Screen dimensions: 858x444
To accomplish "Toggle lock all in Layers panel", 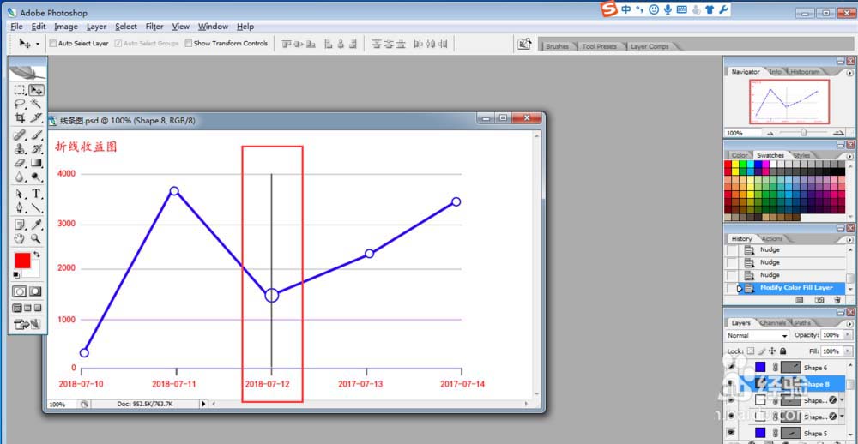I will tap(783, 351).
